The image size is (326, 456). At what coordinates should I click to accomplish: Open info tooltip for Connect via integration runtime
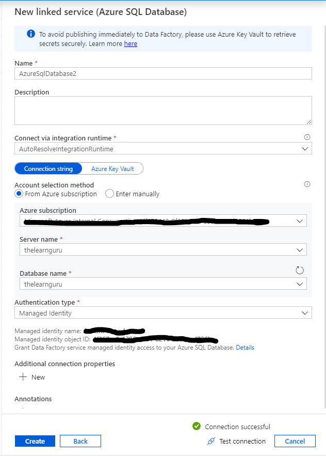pos(307,137)
